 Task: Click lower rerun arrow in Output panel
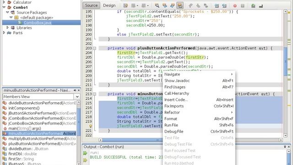point(85,160)
